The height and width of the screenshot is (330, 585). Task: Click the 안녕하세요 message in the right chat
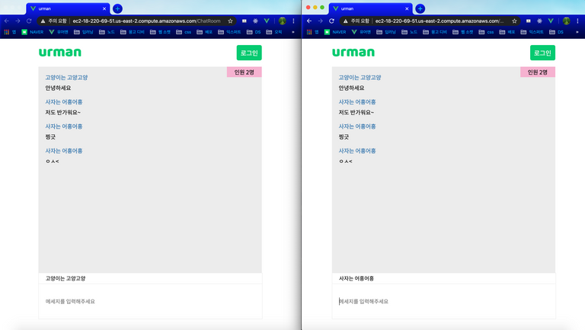pyautogui.click(x=351, y=88)
